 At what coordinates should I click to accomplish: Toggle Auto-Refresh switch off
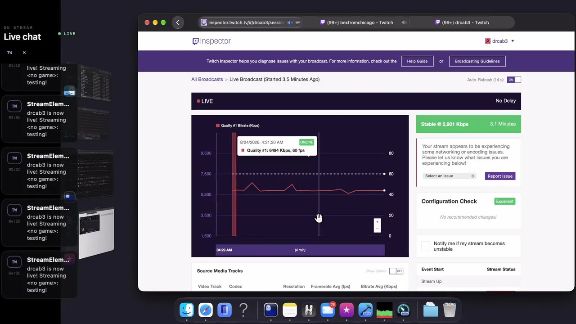pos(514,80)
